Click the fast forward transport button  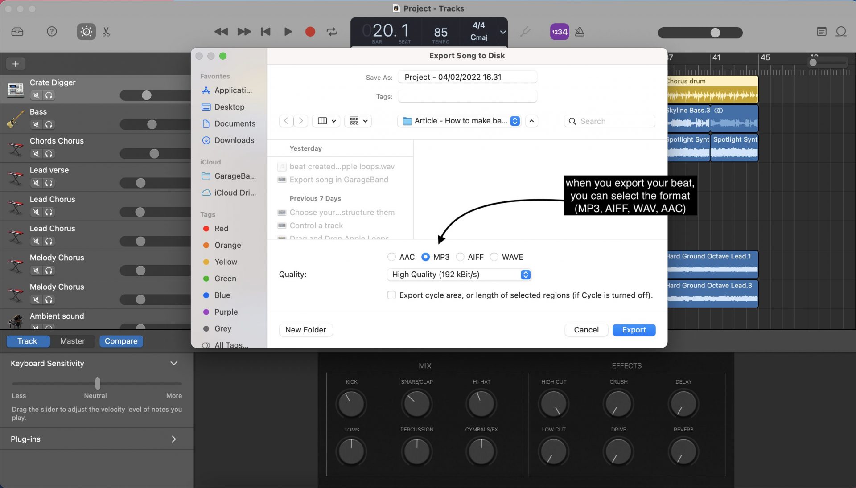[x=243, y=31]
